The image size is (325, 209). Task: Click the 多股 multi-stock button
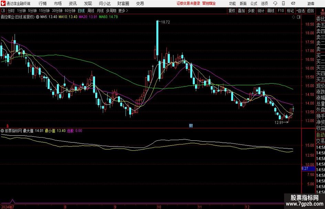tap(251, 11)
